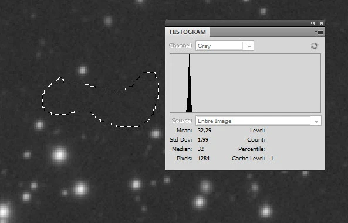Expand the Source dropdown arrow
The width and height of the screenshot is (348, 223).
click(316, 121)
